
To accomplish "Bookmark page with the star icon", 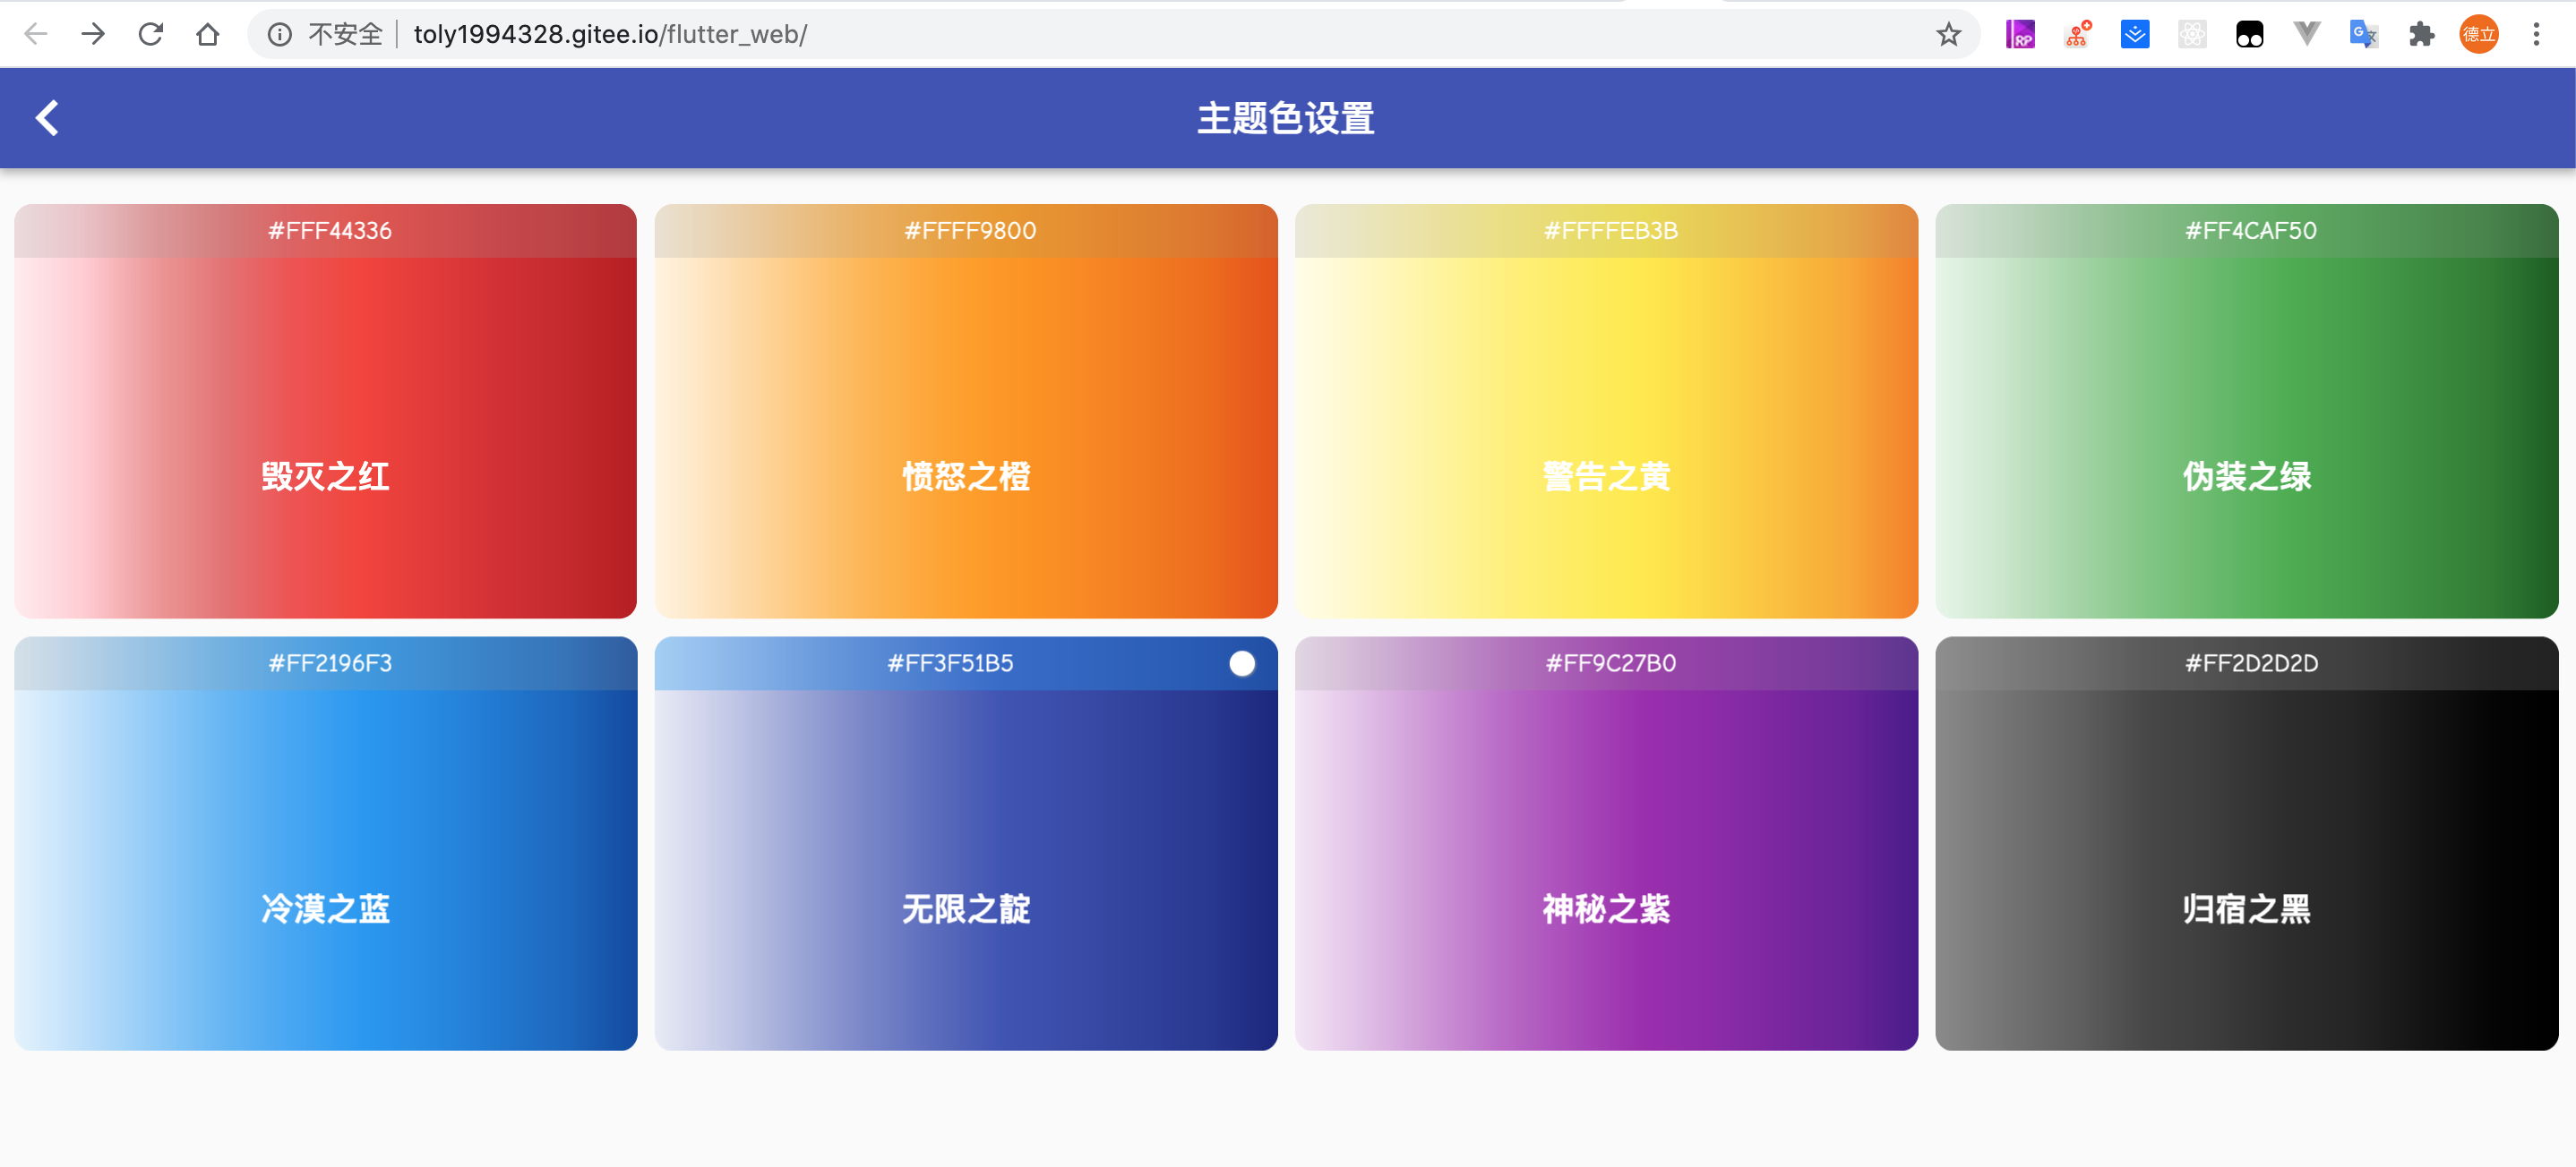I will click(1948, 34).
